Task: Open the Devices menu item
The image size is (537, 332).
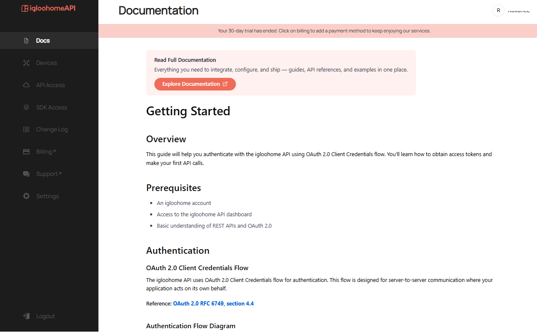Action: [x=49, y=63]
